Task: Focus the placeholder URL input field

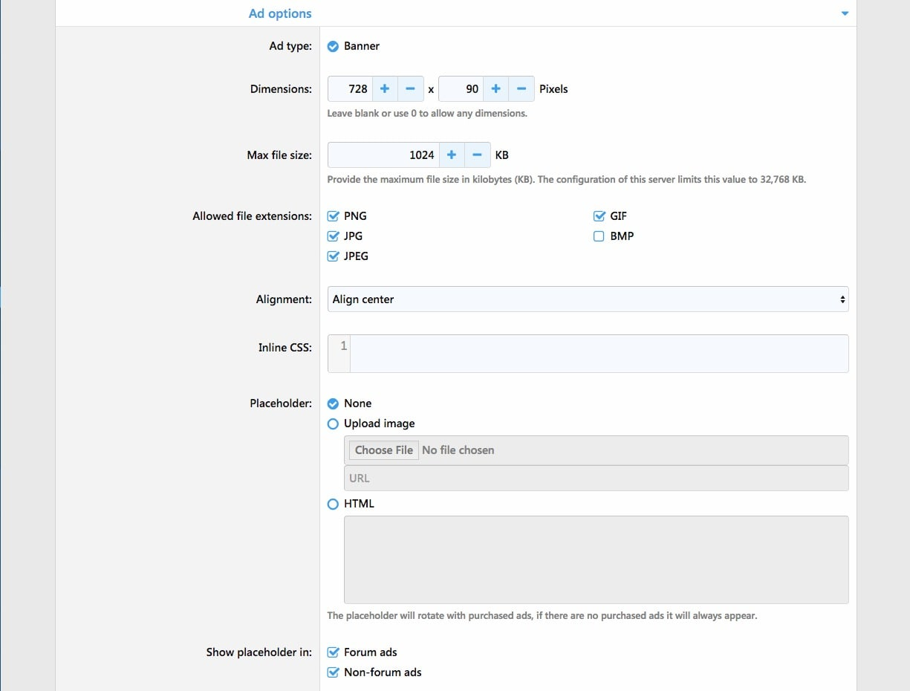Action: [595, 478]
